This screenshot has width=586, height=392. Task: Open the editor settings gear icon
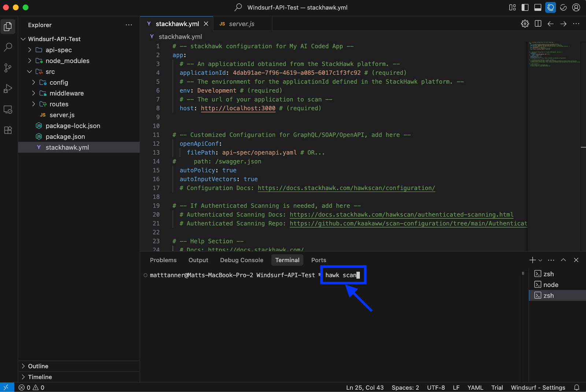coord(525,24)
